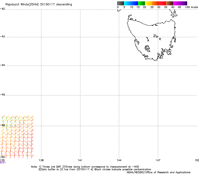This screenshot has height=174, width=199.
Task: Click the 147 longitude label
Action: 158,160
